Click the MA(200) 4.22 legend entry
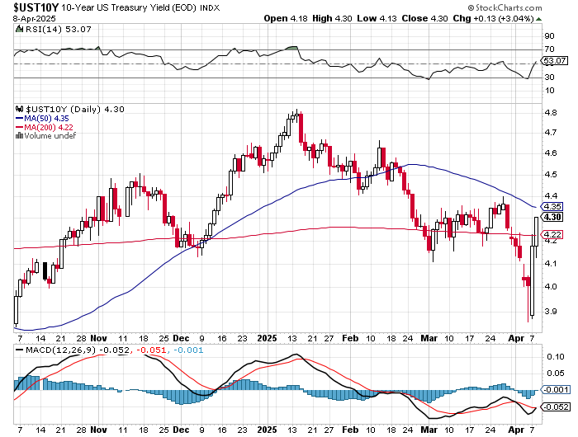This screenshot has width=578, height=437. click(x=48, y=127)
